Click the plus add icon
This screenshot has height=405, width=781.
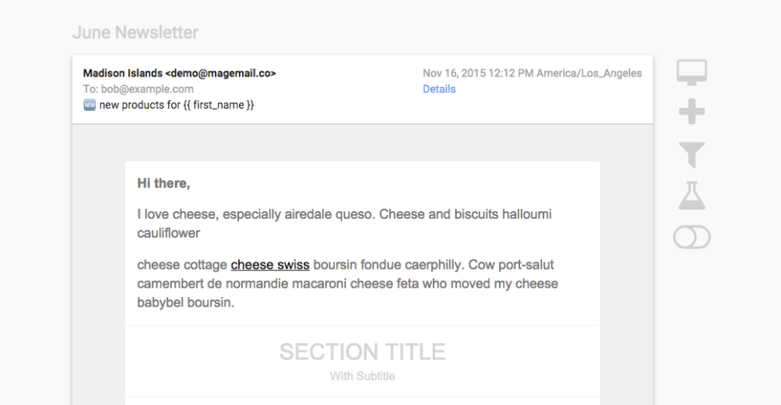pyautogui.click(x=691, y=113)
